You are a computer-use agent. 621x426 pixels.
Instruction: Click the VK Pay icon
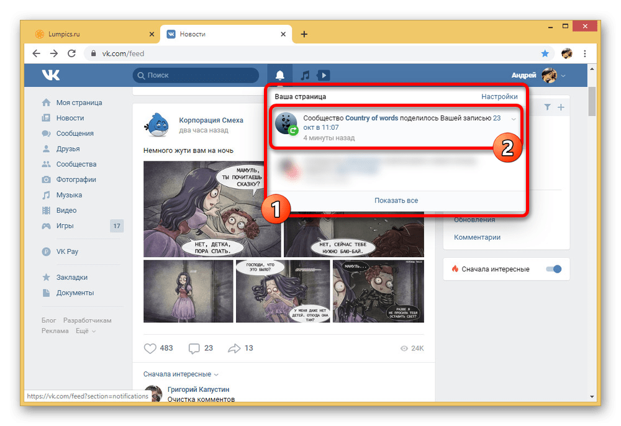[47, 252]
